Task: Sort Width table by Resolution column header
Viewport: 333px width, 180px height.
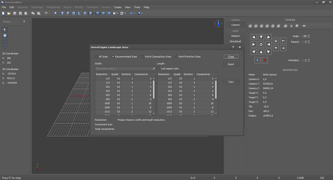Action: click(103, 74)
